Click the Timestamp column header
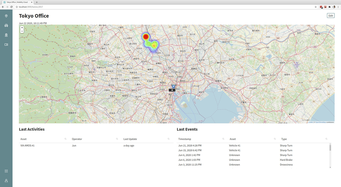This screenshot has height=187, width=341. [x=185, y=139]
